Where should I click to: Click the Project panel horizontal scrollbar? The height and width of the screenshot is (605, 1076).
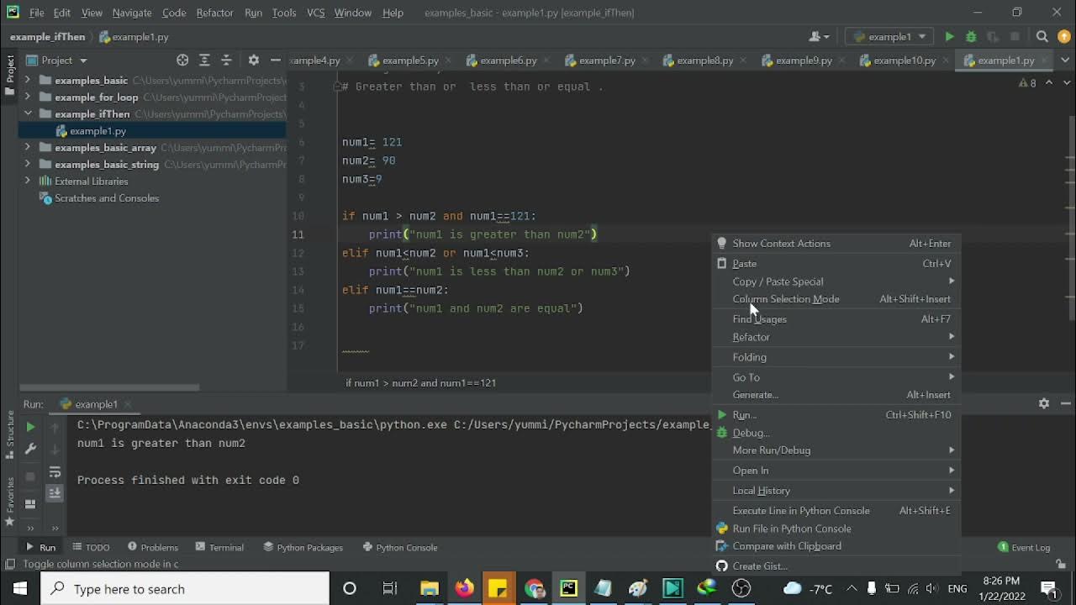pos(109,387)
